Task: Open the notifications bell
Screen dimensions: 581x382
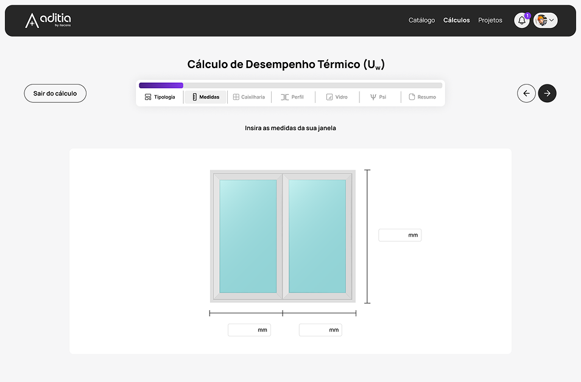Action: (x=521, y=21)
